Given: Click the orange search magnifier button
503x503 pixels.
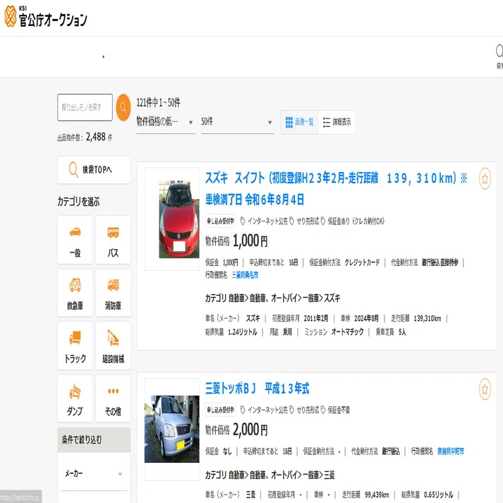Looking at the screenshot, I should point(123,107).
